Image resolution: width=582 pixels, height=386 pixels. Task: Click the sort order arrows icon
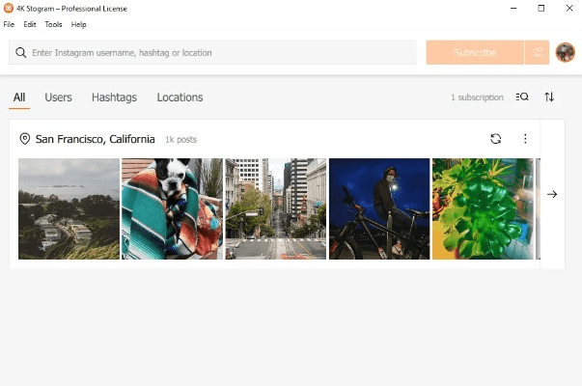click(549, 96)
